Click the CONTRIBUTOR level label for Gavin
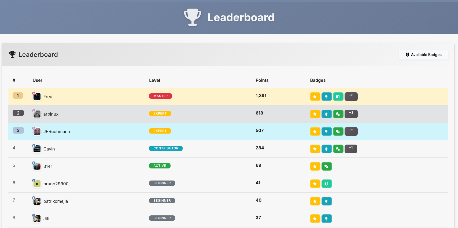This screenshot has width=458, height=228. (166, 148)
